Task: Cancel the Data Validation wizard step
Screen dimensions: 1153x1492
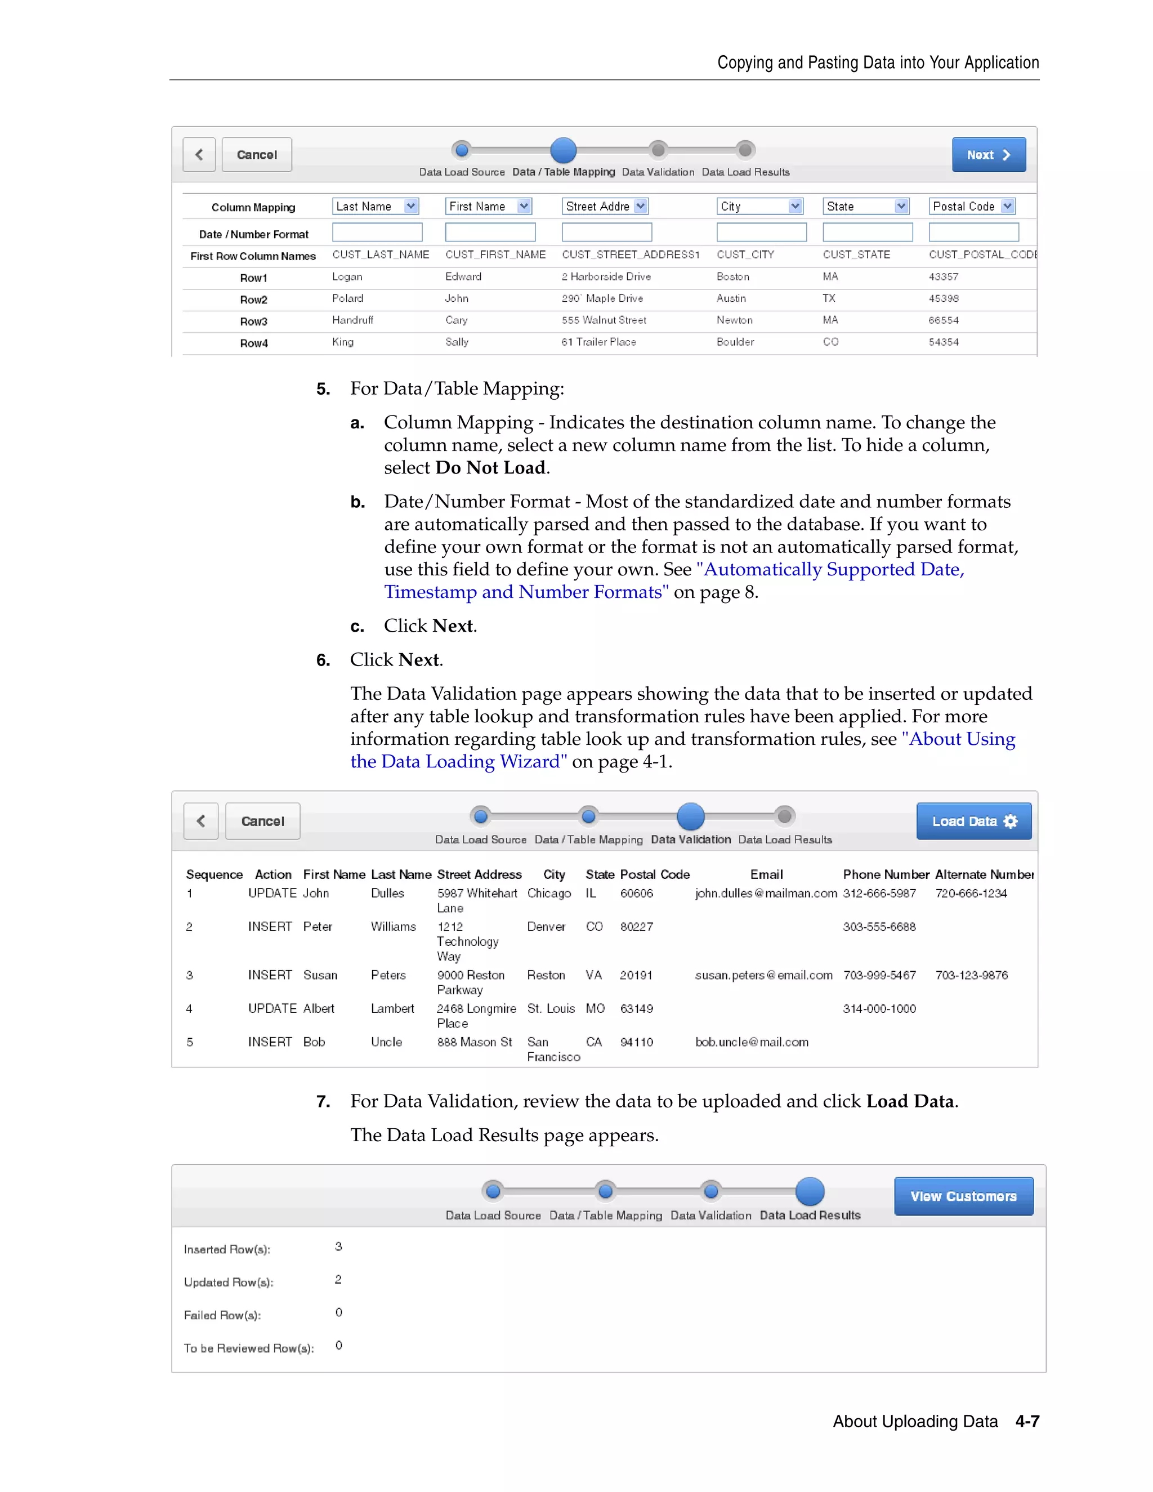Action: 263,820
